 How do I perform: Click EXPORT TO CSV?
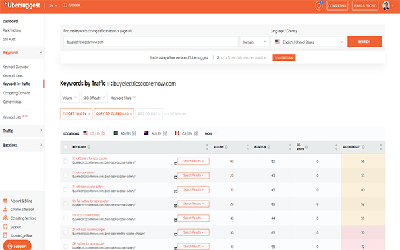point(76,113)
